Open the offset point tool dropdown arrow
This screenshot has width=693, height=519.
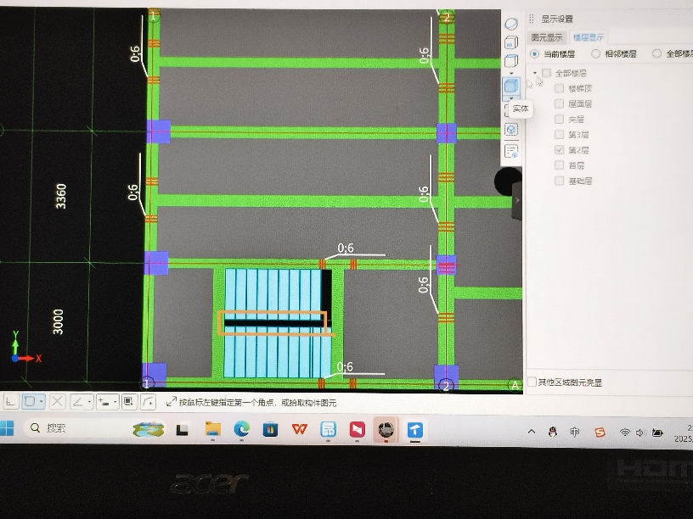[x=115, y=402]
